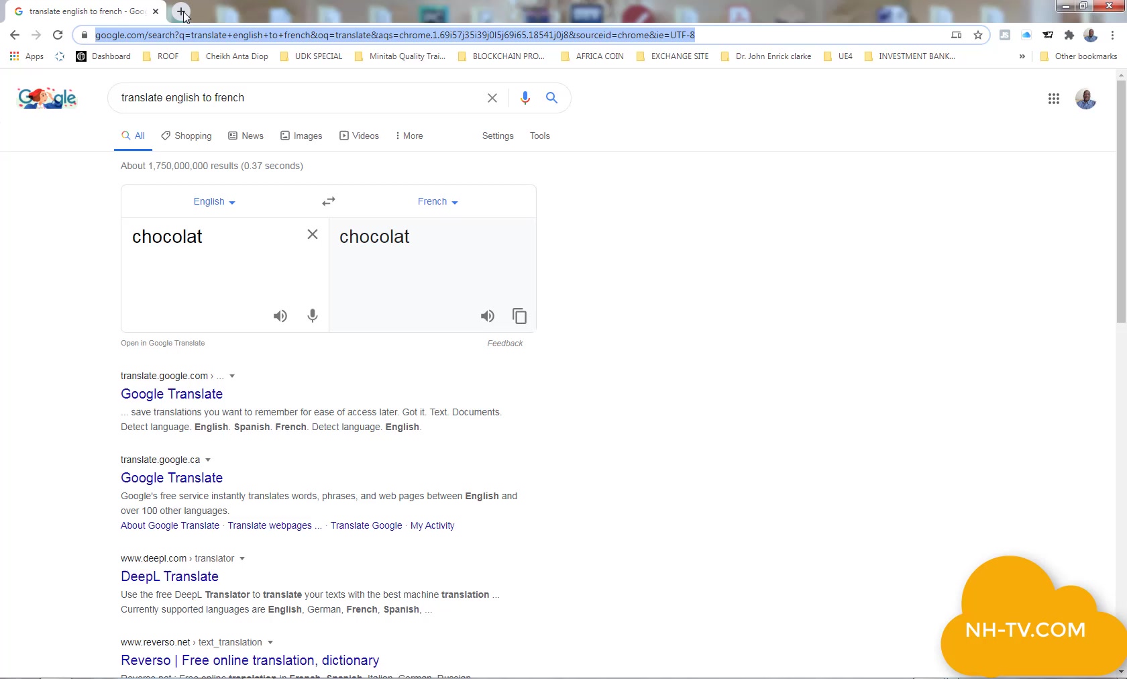
Task: Show more bookmarks chevron
Action: point(1022,56)
